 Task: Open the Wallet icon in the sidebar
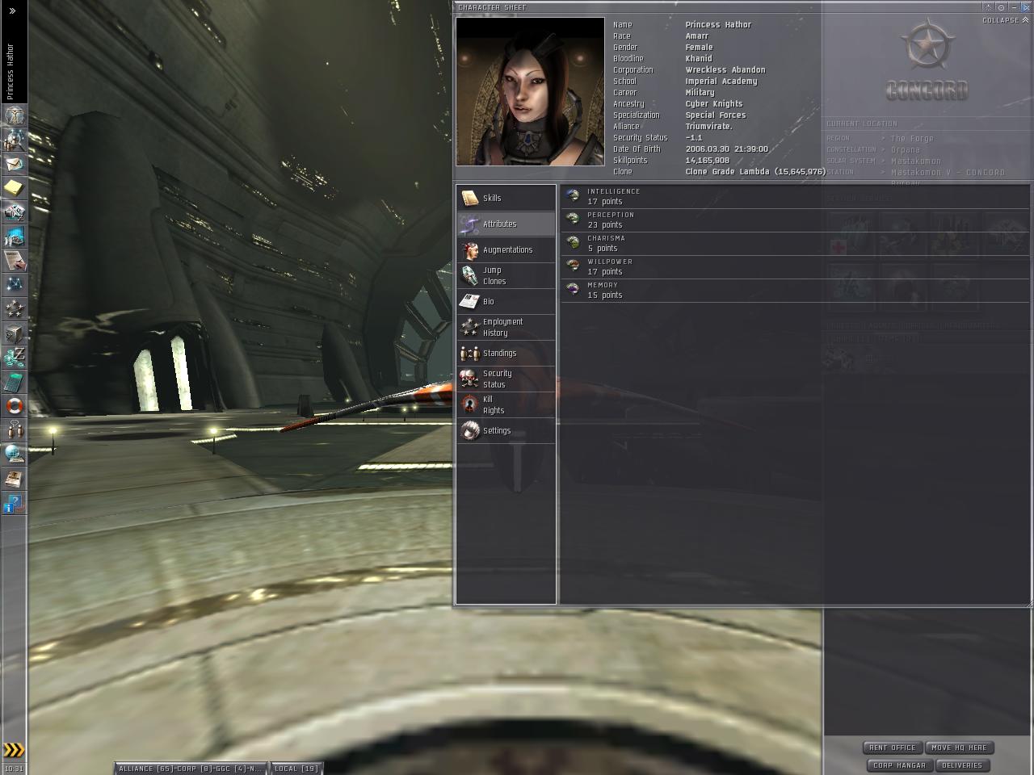[14, 358]
